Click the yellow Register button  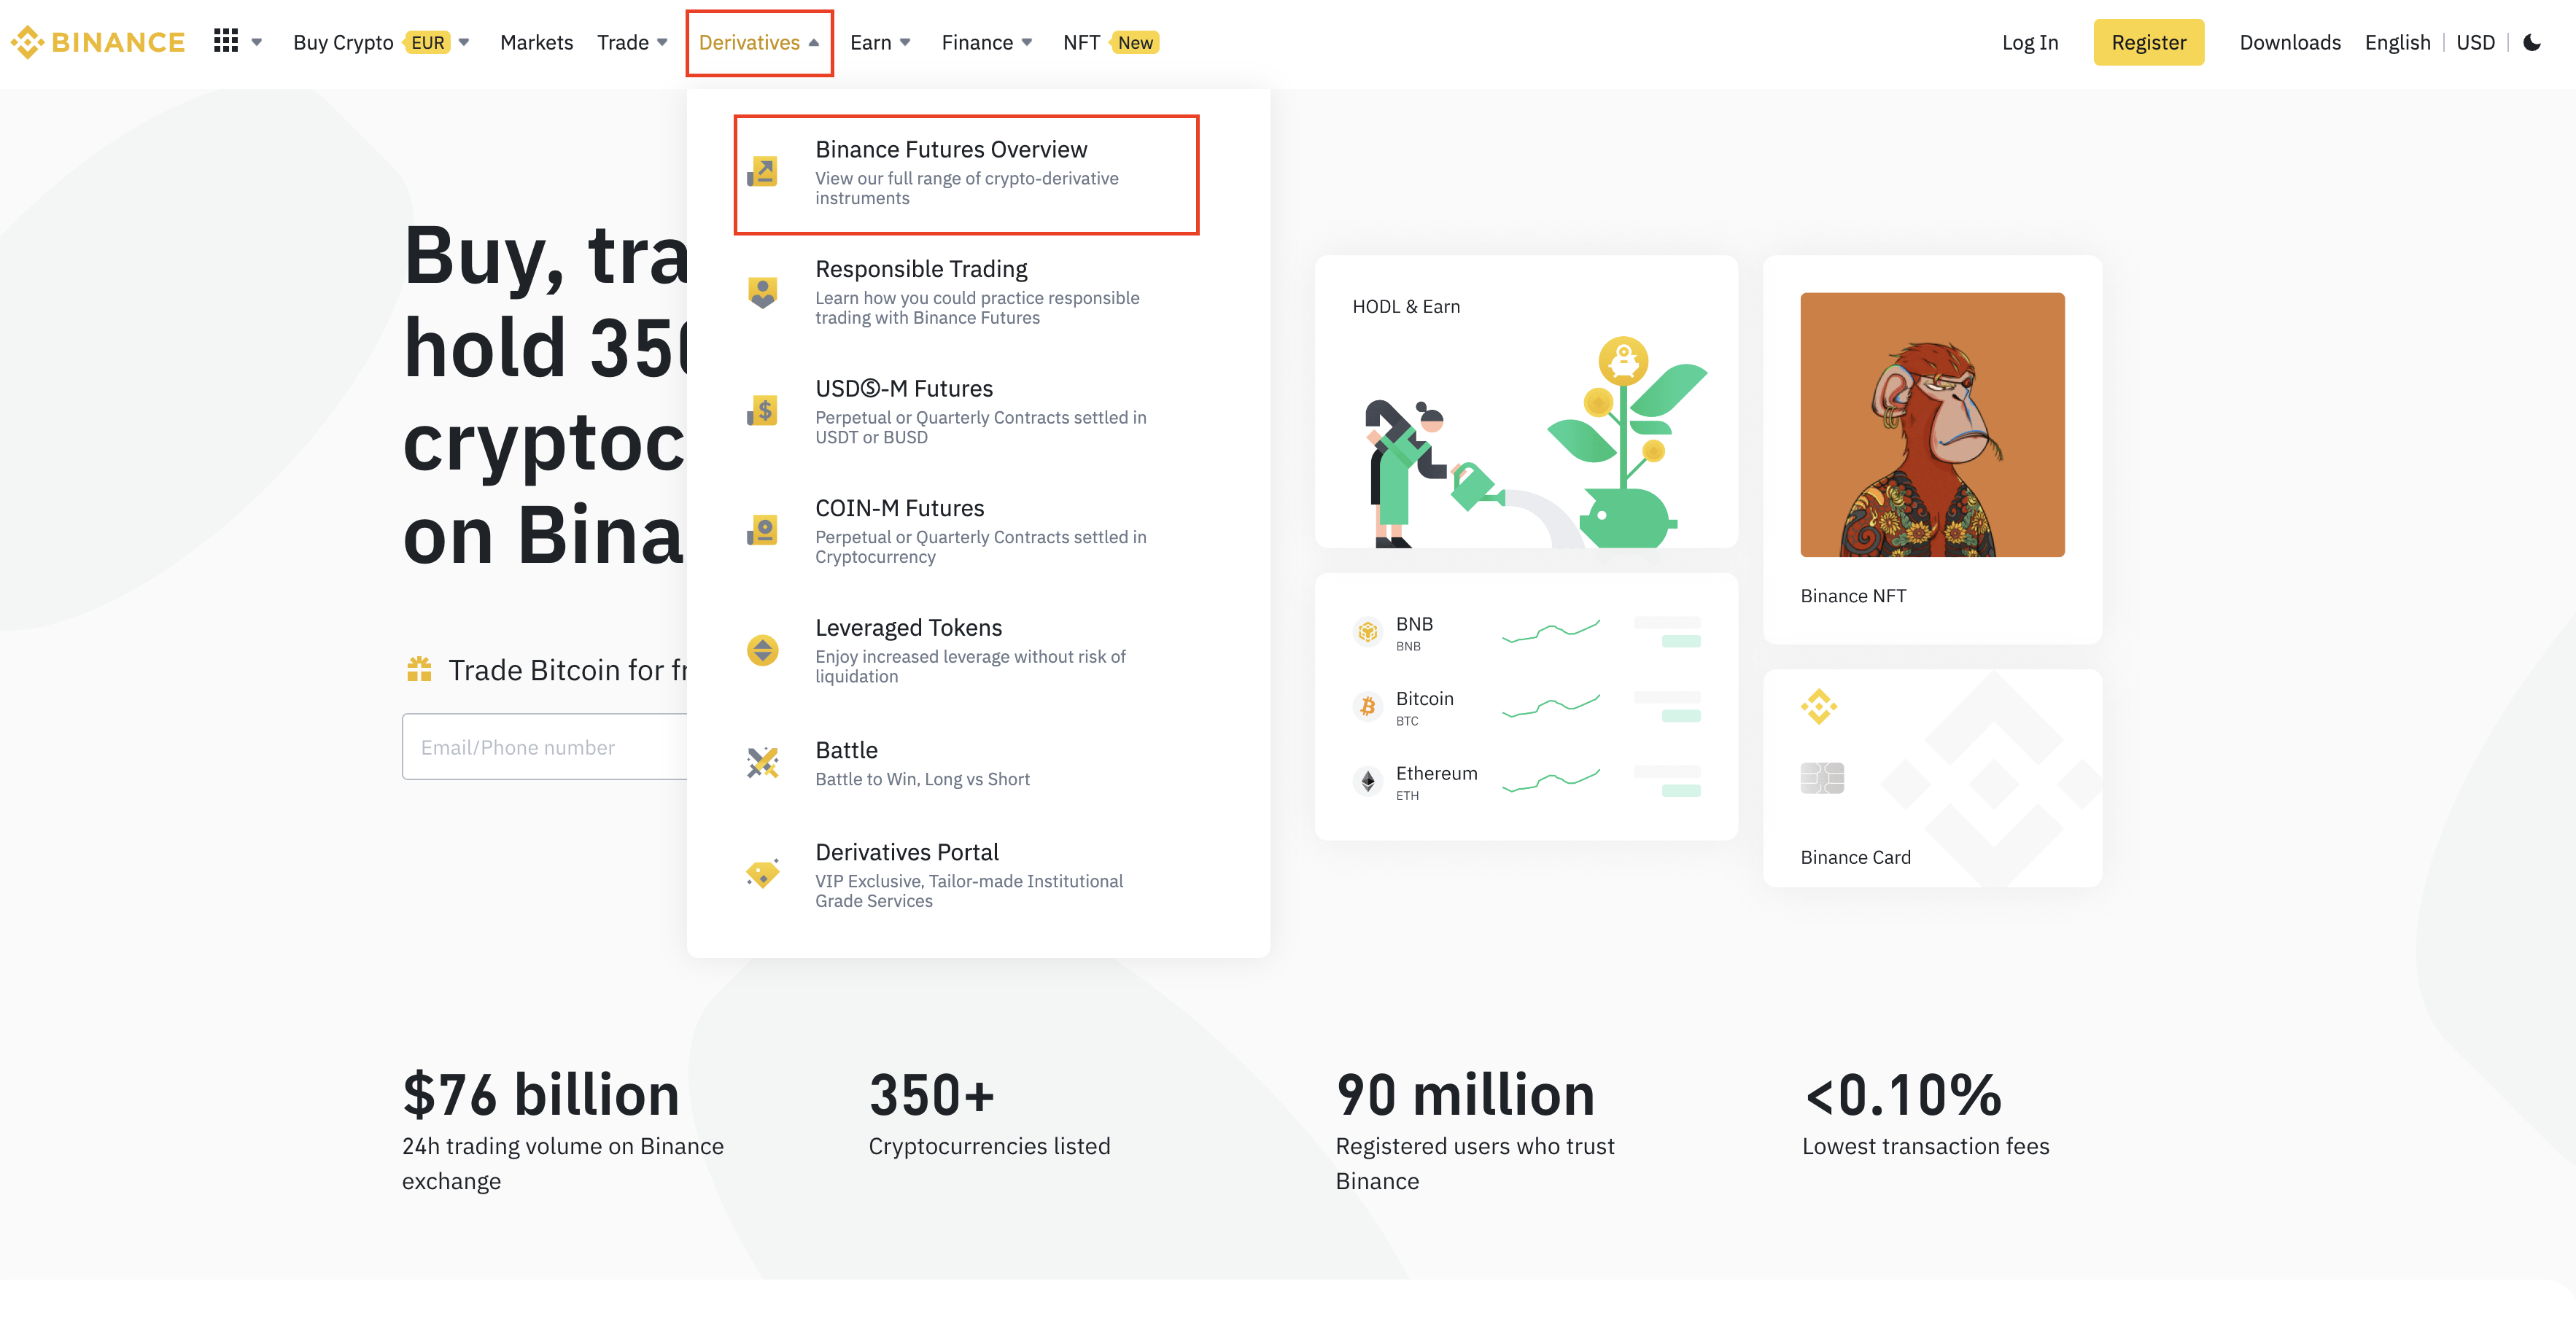(x=2148, y=42)
